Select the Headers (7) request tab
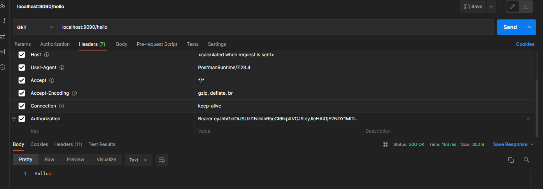 point(92,44)
